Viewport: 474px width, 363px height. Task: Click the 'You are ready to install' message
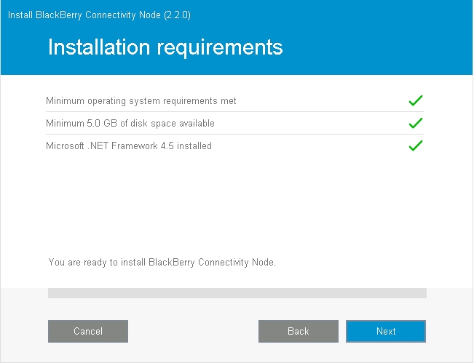pyautogui.click(x=162, y=262)
